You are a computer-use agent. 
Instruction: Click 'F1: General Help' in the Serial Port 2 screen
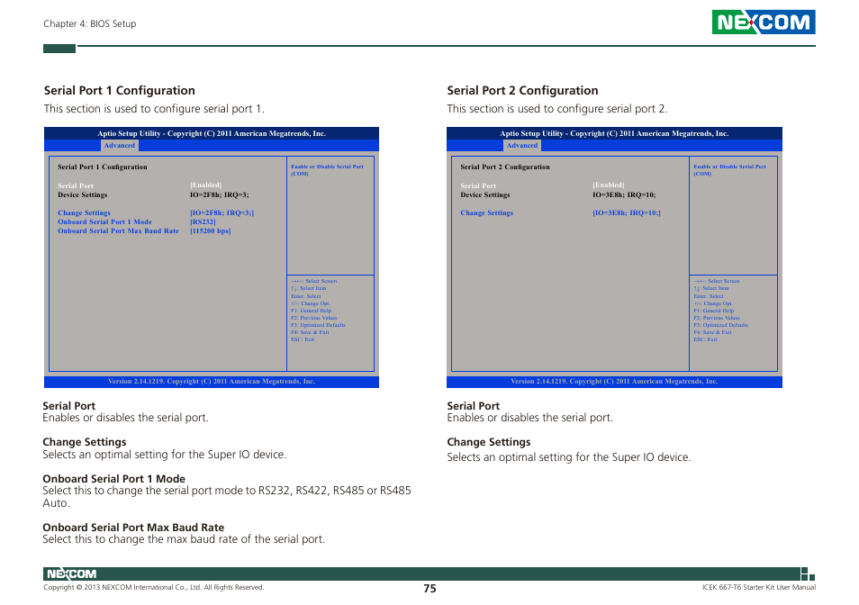coord(714,311)
